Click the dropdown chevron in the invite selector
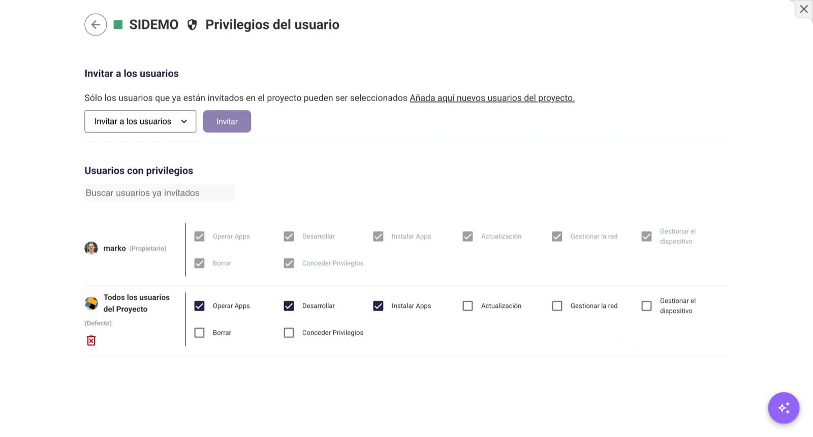Viewport: 813px width, 437px height. (x=184, y=121)
